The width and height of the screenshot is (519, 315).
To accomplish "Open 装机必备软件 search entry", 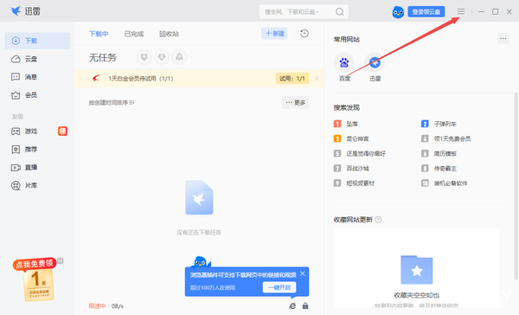I will 445,183.
